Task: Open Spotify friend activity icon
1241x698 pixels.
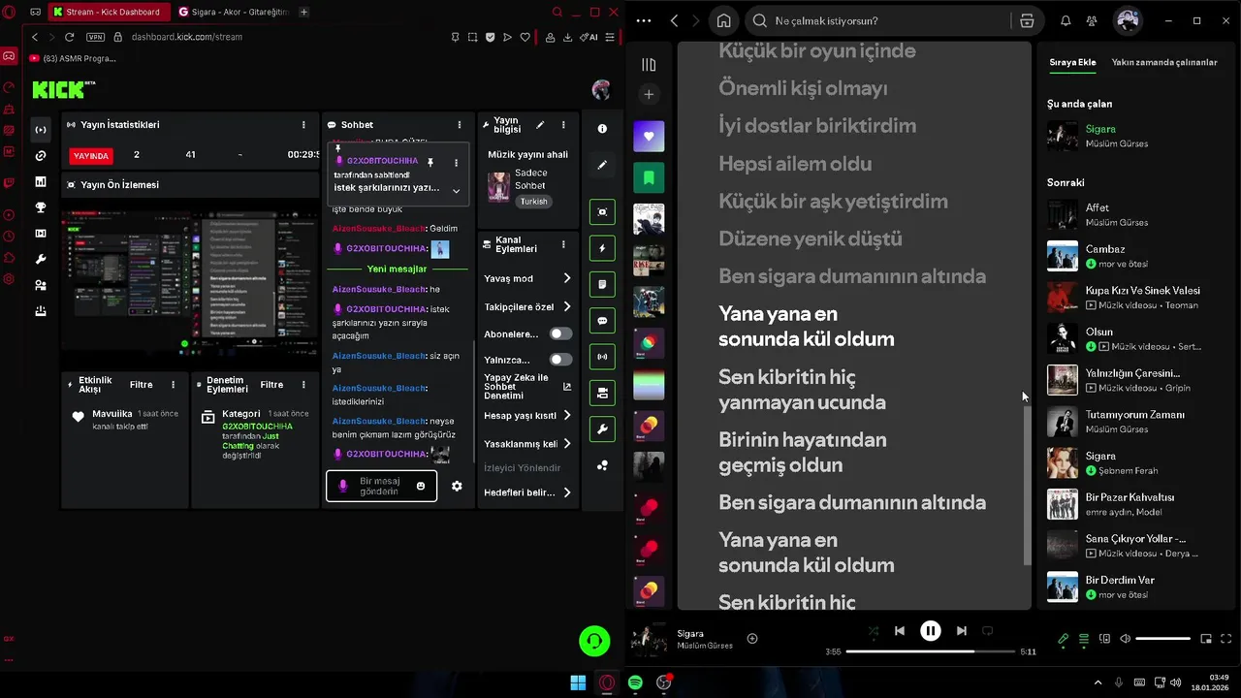Action: pyautogui.click(x=1092, y=20)
